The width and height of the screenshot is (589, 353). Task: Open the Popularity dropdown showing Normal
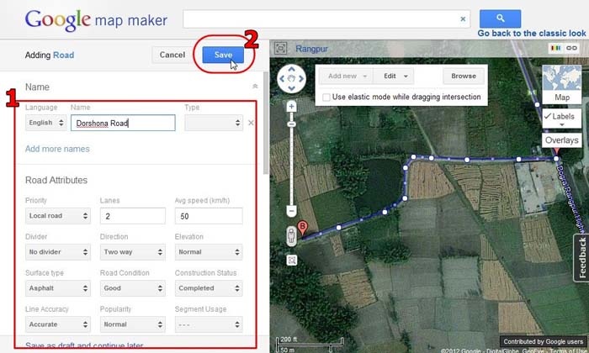point(133,324)
